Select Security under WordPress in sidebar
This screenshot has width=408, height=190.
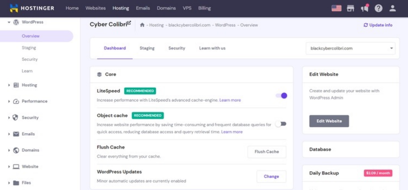pyautogui.click(x=30, y=59)
